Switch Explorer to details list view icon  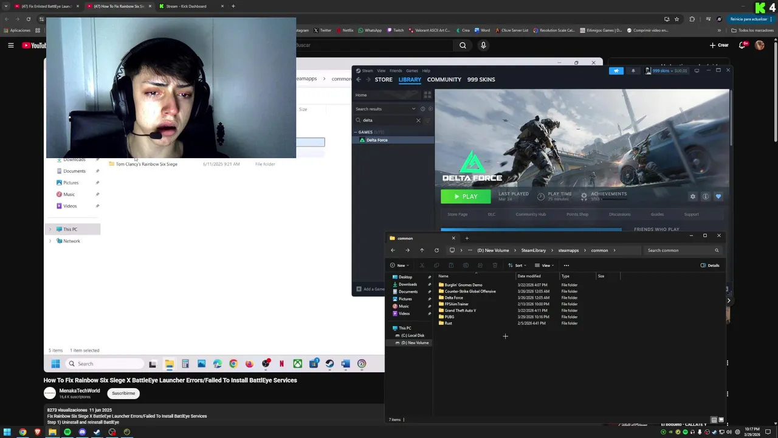coord(714,420)
